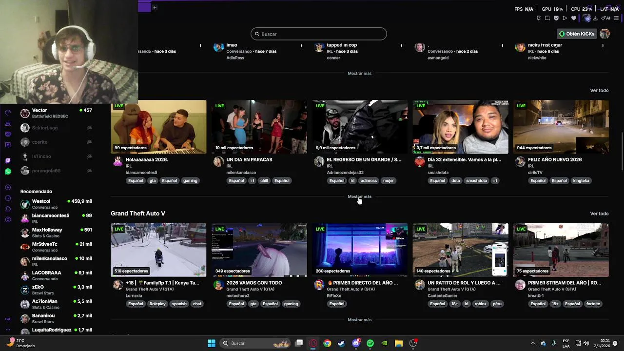
Task: Click the heart bookmark toolbar icon
Action: pyautogui.click(x=574, y=18)
